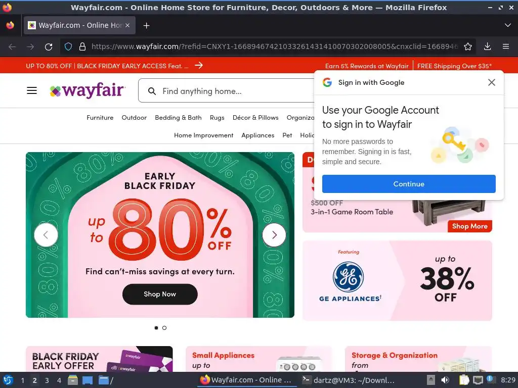This screenshot has width=518, height=388.
Task: Open the Firefox View icon
Action: click(x=10, y=25)
